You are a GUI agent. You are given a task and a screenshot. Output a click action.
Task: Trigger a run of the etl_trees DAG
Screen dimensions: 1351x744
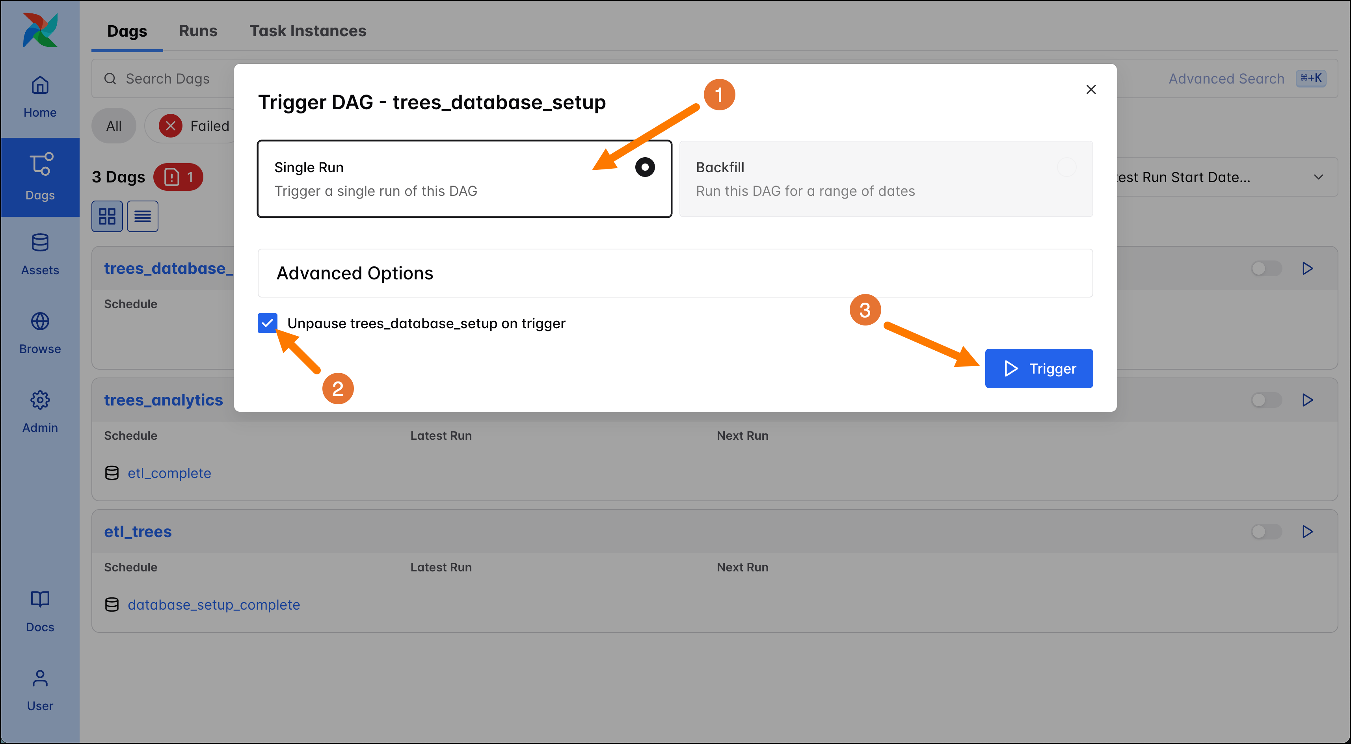coord(1307,531)
